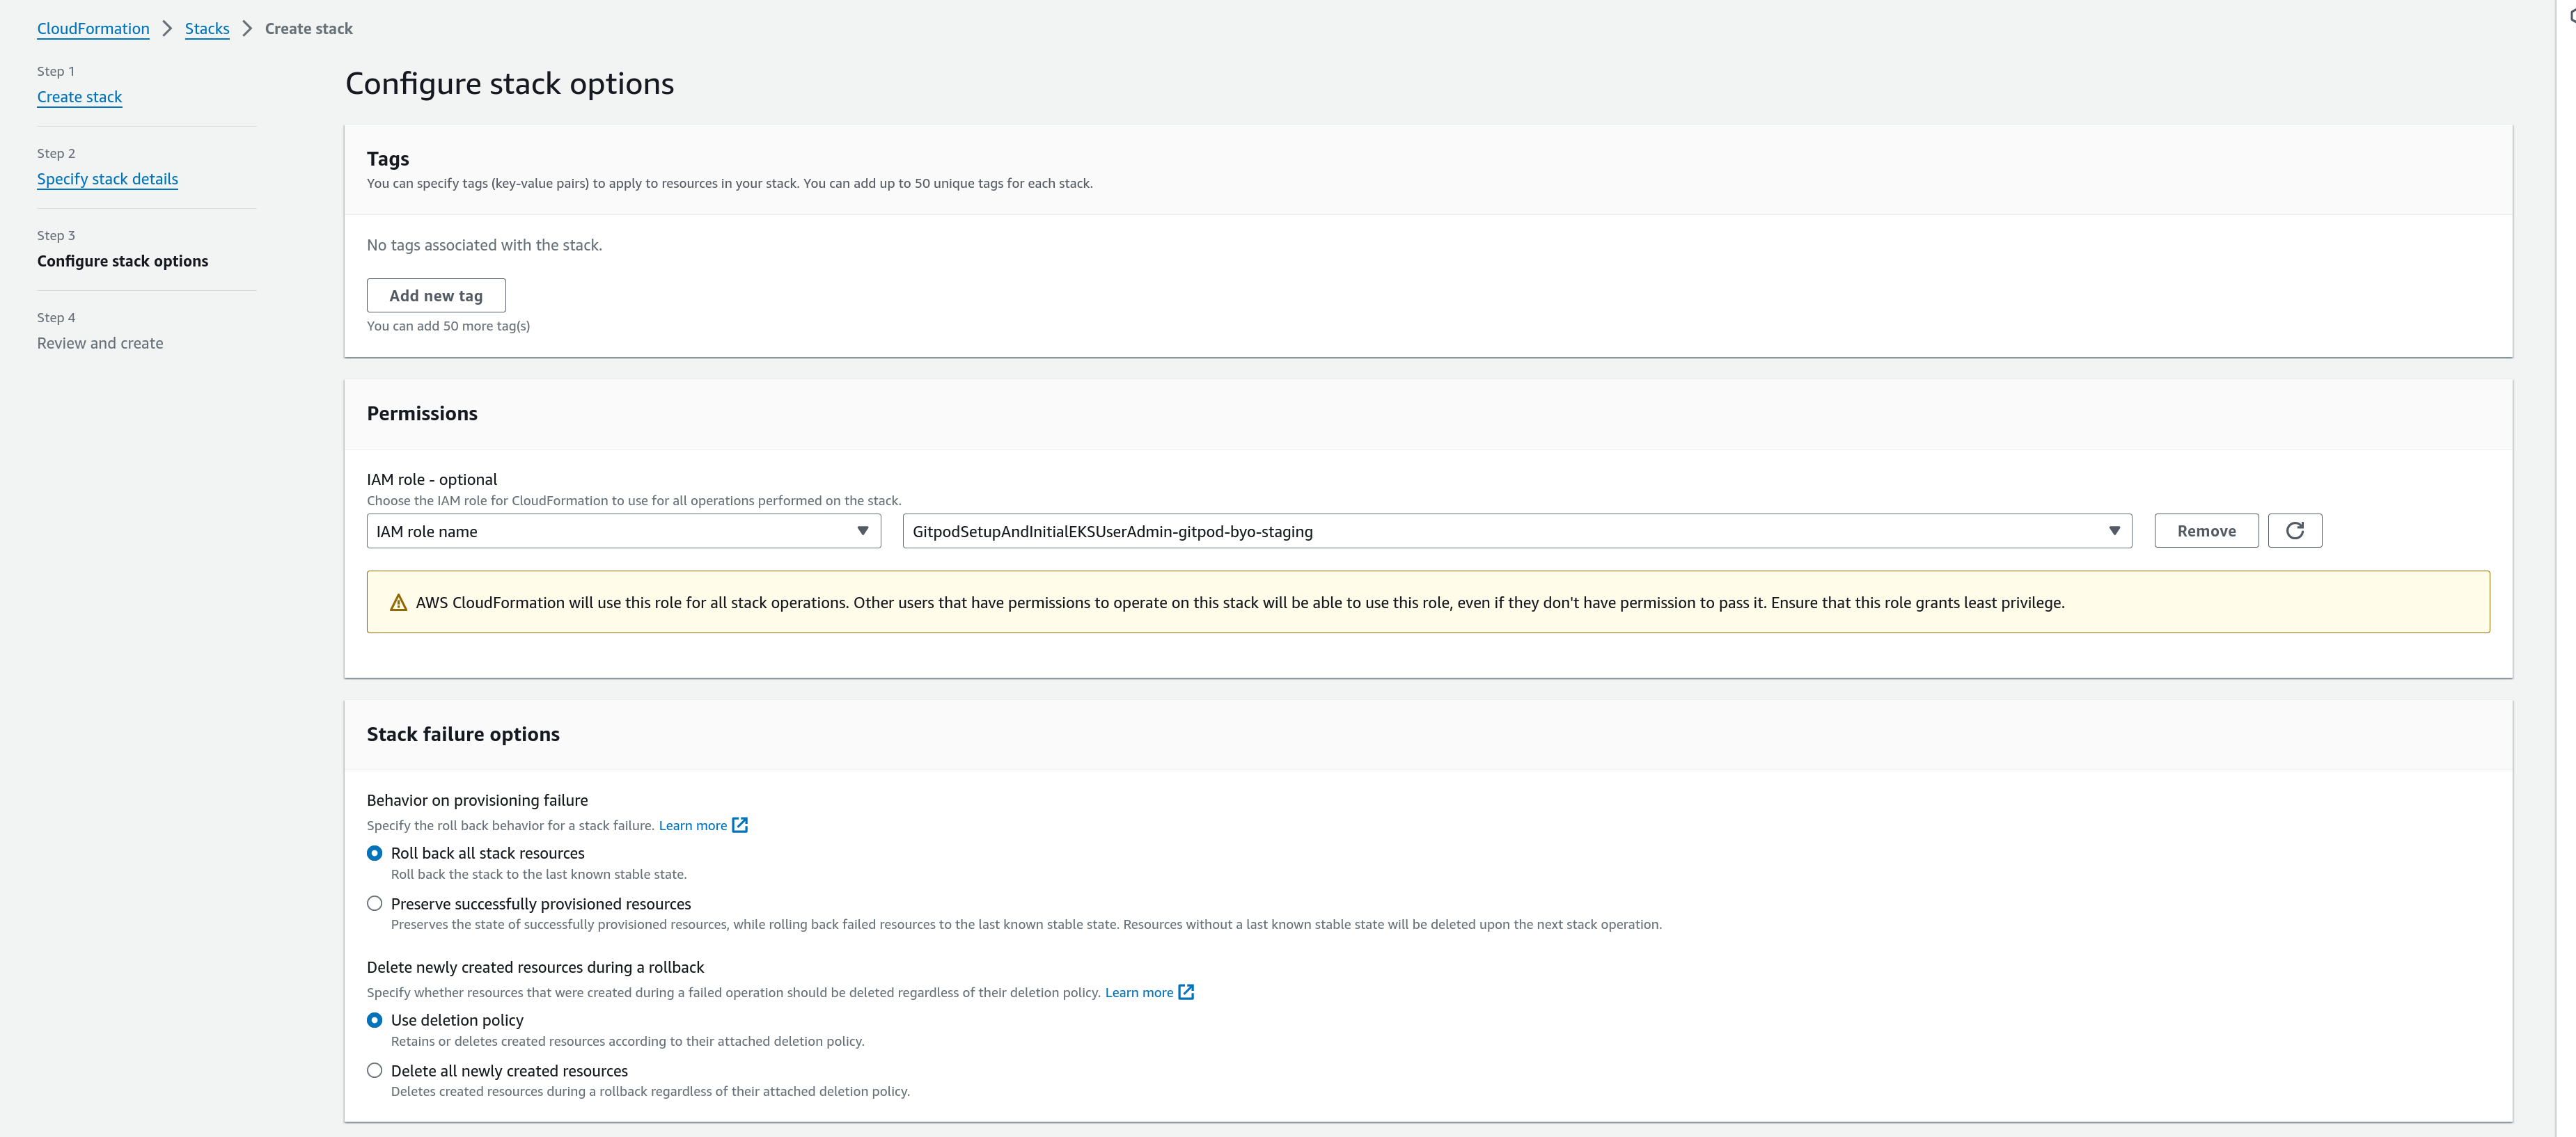Choose Delete all newly created resources
Screen dimensions: 2576x1137
click(x=375, y=1071)
